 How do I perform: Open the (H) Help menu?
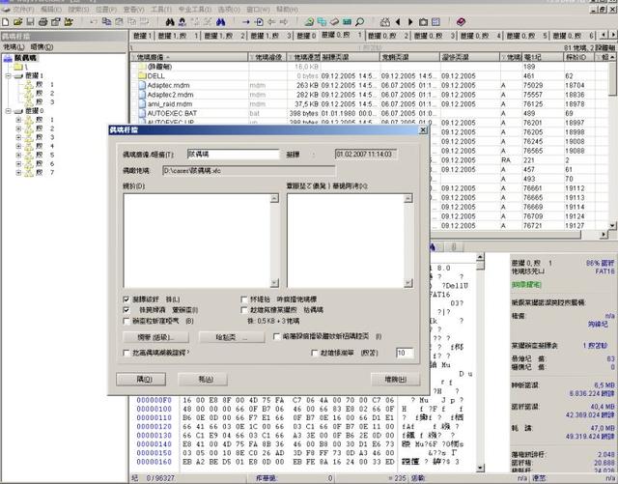click(287, 9)
